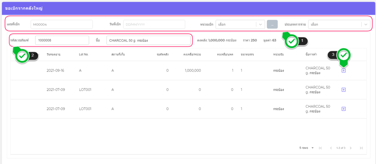Open the 5 rows per page selector

point(307,148)
